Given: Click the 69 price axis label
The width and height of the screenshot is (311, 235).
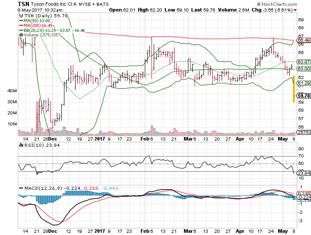Looking at the screenshot, I should tap(301, 20).
